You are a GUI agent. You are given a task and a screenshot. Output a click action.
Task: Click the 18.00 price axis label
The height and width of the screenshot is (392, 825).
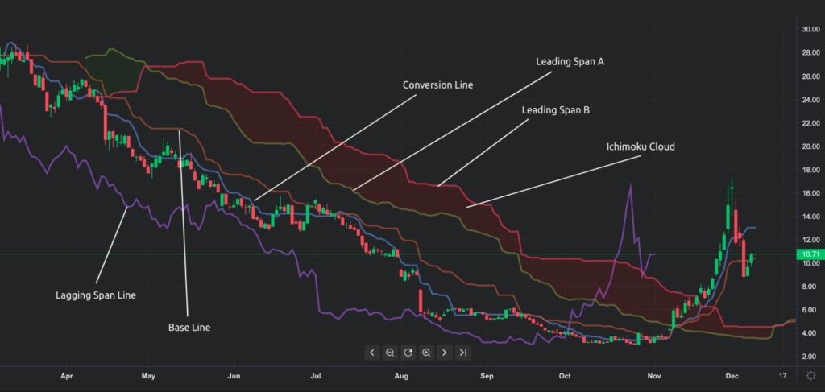click(x=810, y=170)
